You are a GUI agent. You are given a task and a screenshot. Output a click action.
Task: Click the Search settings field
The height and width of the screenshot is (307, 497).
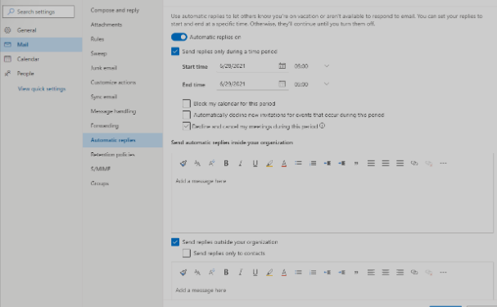pos(38,11)
